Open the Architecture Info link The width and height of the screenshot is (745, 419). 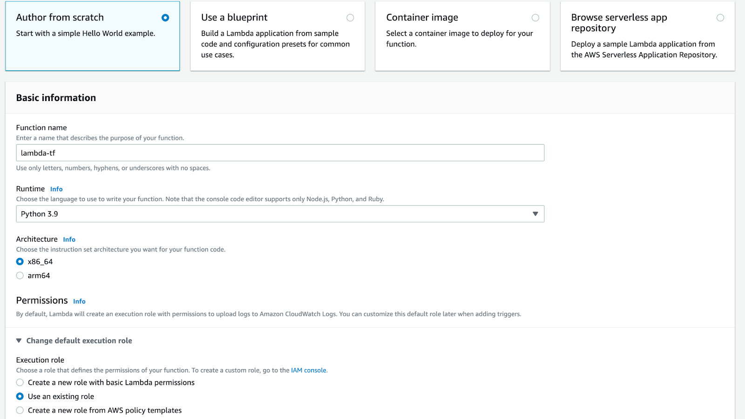(x=69, y=239)
